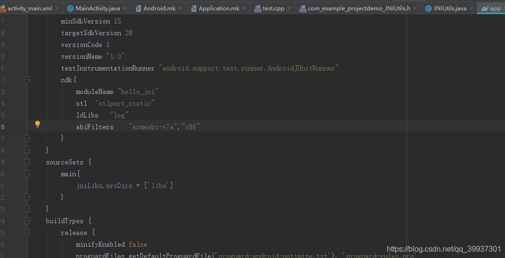
Task: Close the com_example_projectdemo_JNIUtils.h tab
Action: pos(415,8)
